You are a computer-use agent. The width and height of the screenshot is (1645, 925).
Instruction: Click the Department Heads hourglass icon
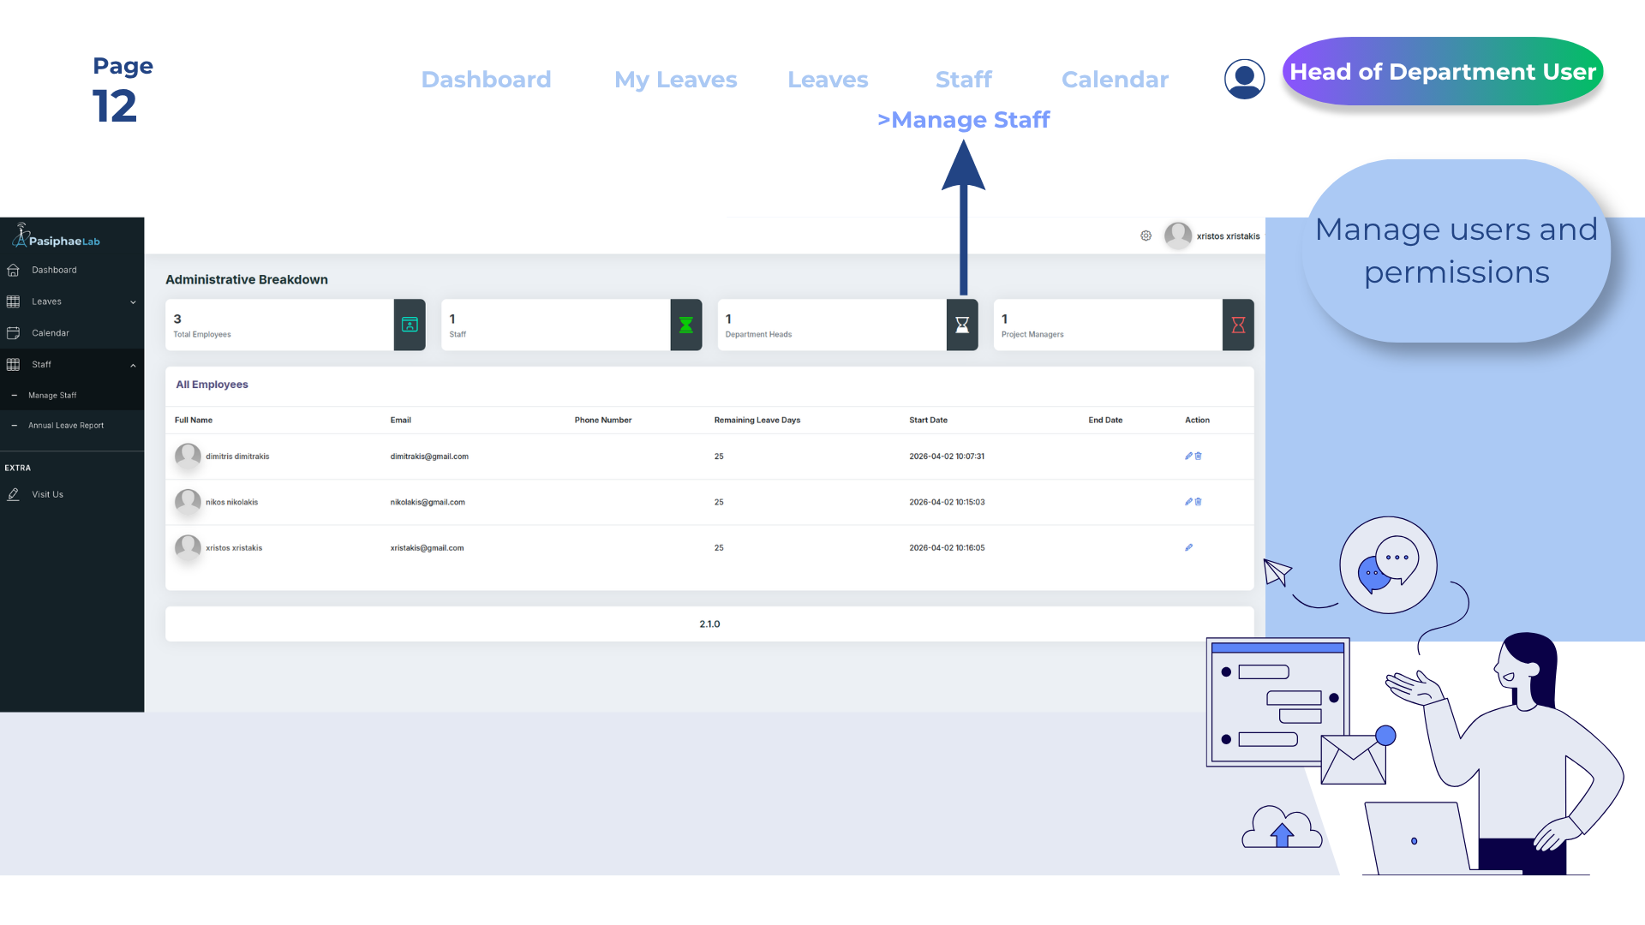click(962, 325)
